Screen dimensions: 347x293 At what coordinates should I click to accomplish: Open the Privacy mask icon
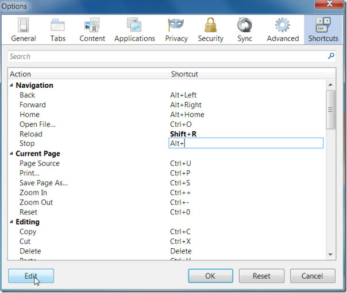[176, 26]
